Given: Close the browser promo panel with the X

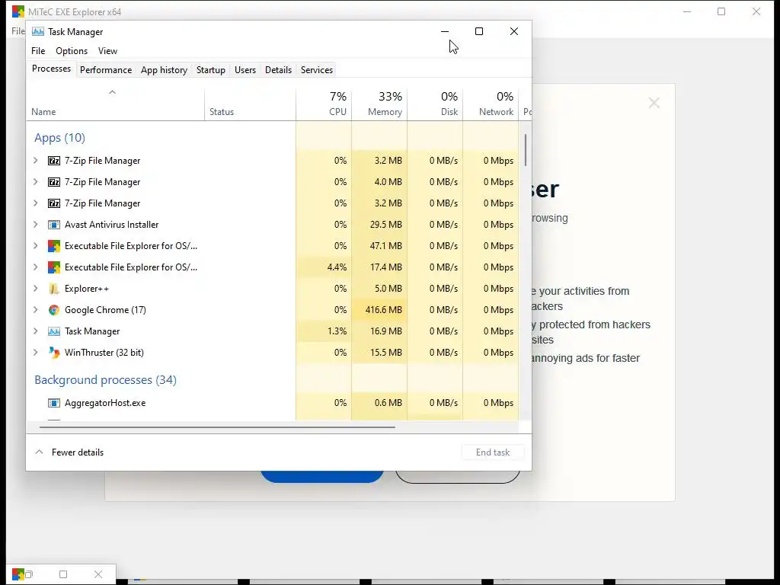Looking at the screenshot, I should tap(654, 103).
